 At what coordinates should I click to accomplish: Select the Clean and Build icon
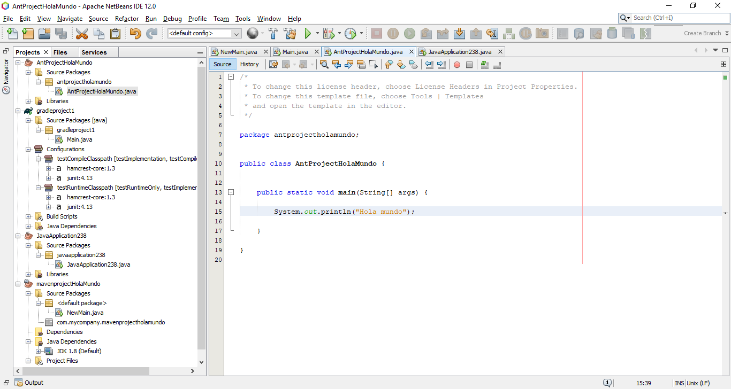click(291, 33)
